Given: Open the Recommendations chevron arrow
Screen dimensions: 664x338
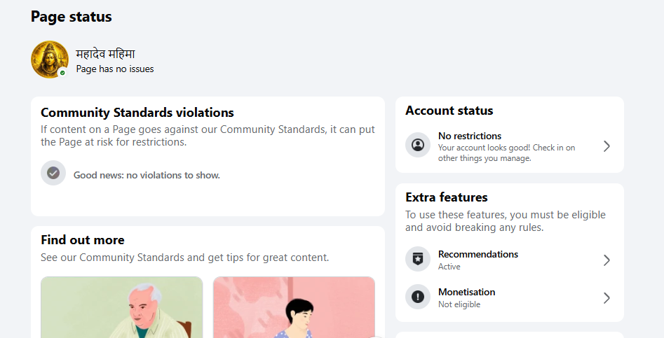Looking at the screenshot, I should tap(607, 260).
